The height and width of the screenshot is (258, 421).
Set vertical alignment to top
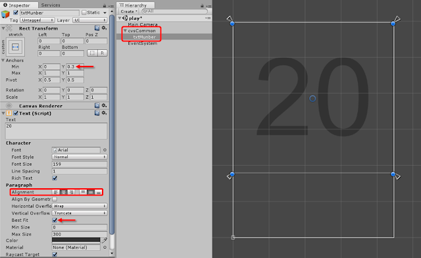(x=83, y=192)
